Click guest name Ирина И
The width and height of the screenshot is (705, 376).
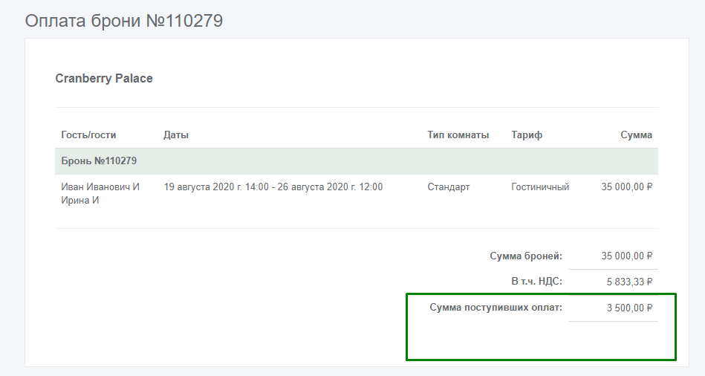[x=80, y=201]
